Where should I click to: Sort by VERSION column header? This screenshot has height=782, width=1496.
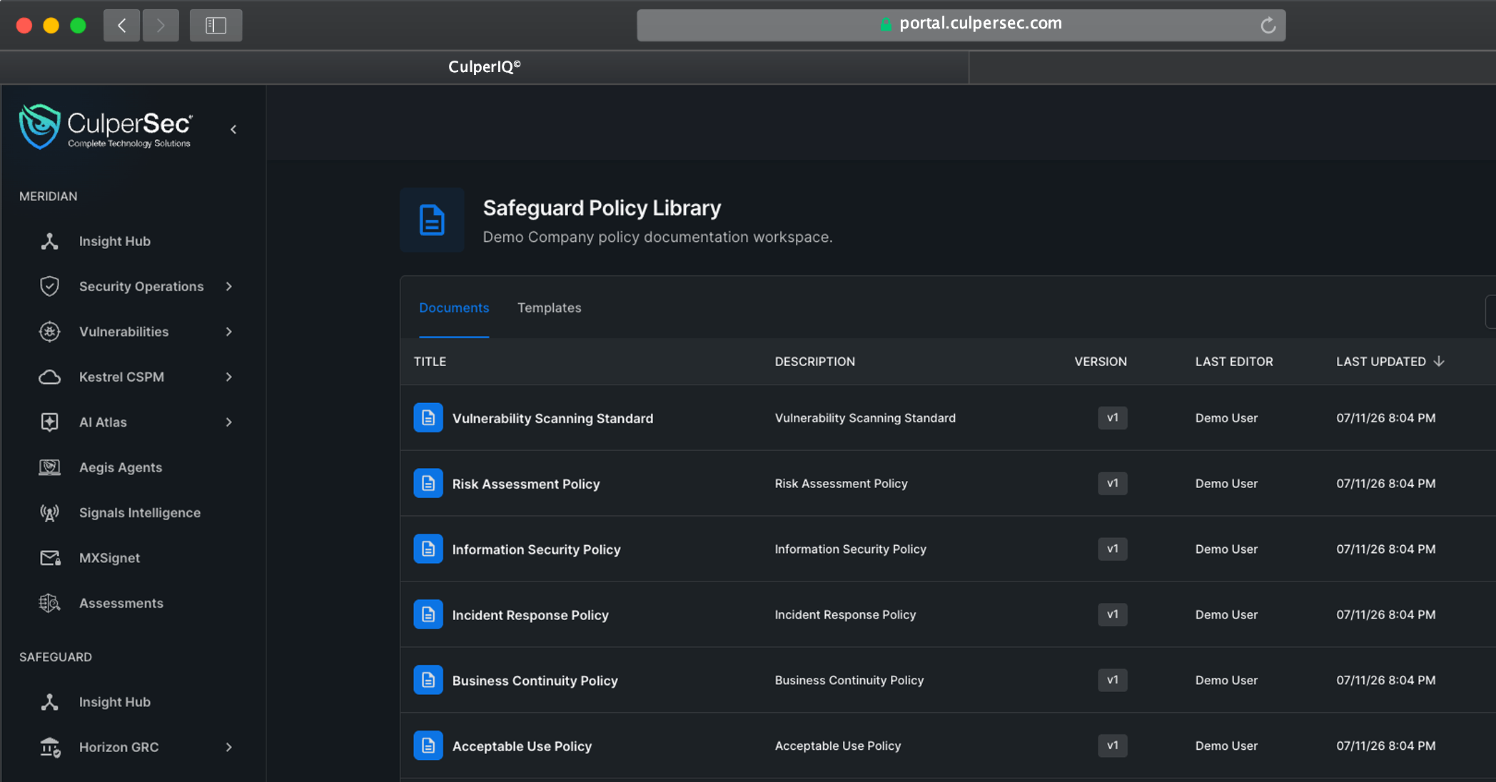(x=1101, y=362)
